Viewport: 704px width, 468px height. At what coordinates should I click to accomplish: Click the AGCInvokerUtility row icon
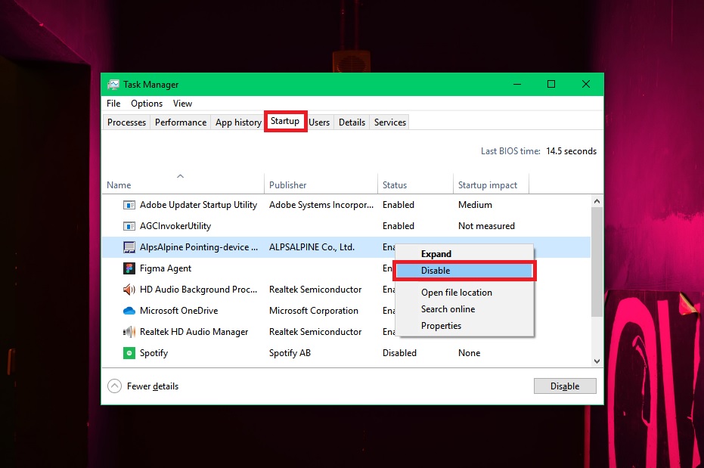click(129, 226)
